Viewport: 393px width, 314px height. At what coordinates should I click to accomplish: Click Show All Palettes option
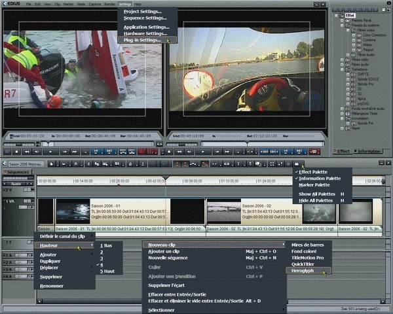[x=317, y=194]
